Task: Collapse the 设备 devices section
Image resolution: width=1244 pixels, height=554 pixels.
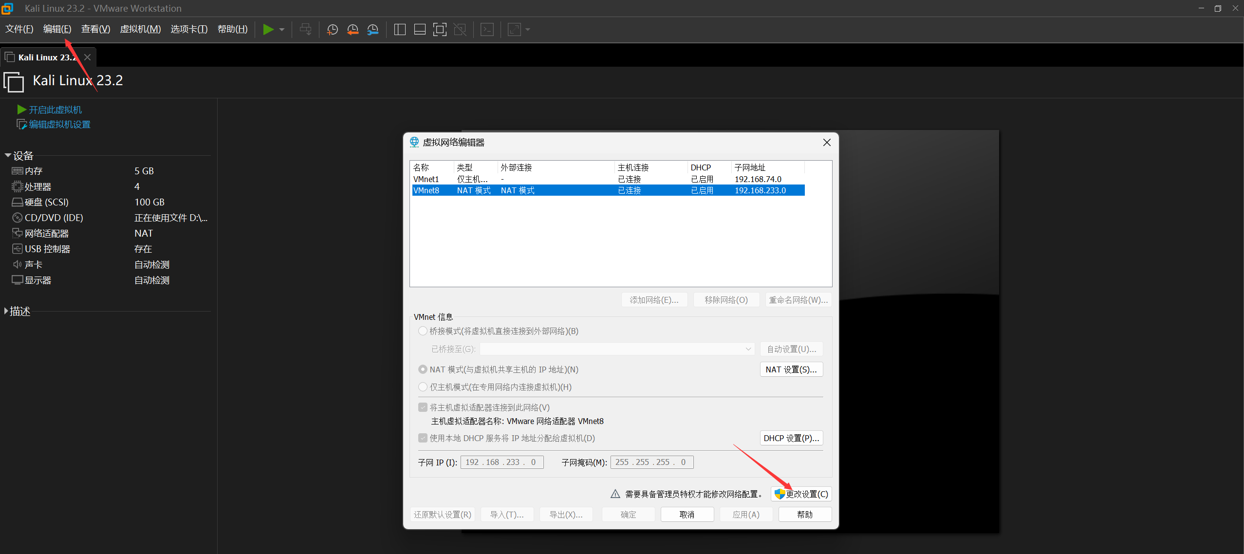Action: click(x=8, y=155)
